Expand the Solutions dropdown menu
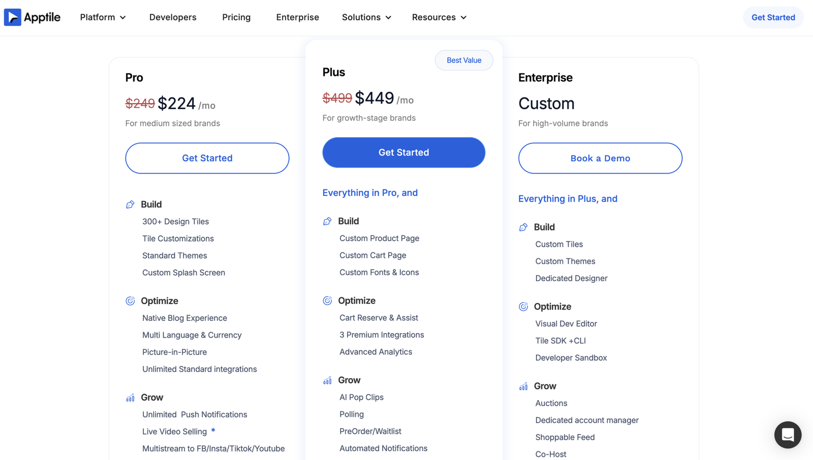 pyautogui.click(x=366, y=17)
